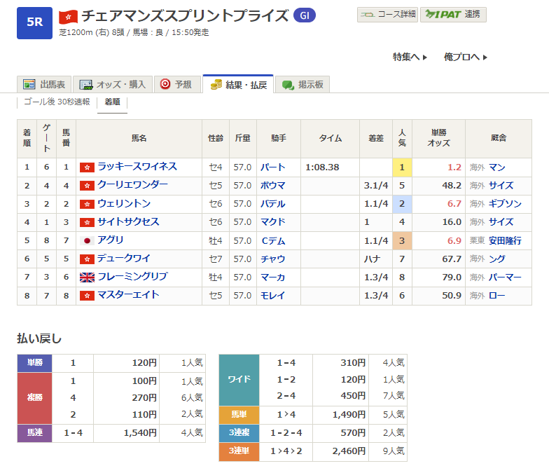This screenshot has width=549, height=466.
Task: Click the 結果・払戻 coins icon
Action: coord(216,84)
